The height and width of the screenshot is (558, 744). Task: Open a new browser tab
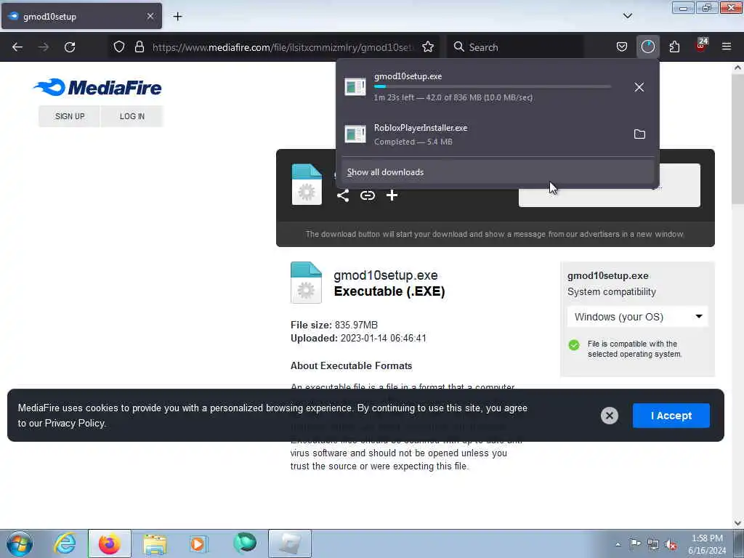click(177, 17)
